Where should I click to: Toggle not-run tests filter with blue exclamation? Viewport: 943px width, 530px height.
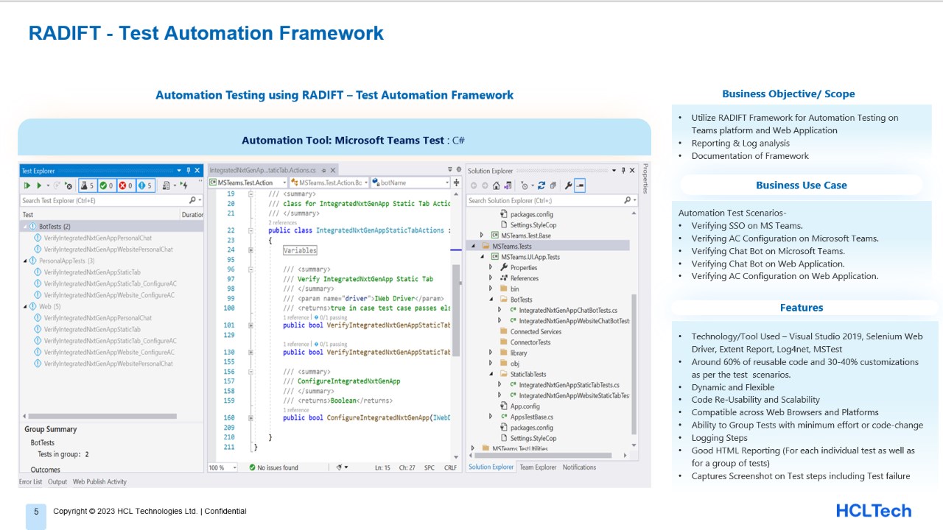coord(145,185)
